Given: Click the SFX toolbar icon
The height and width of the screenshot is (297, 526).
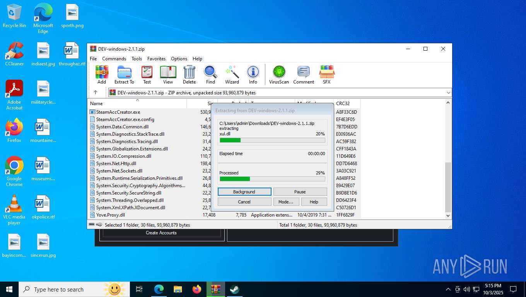Looking at the screenshot, I should click(x=327, y=75).
